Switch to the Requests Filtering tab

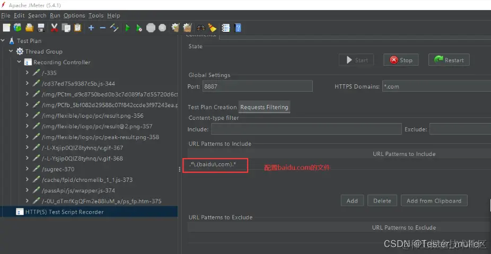264,107
